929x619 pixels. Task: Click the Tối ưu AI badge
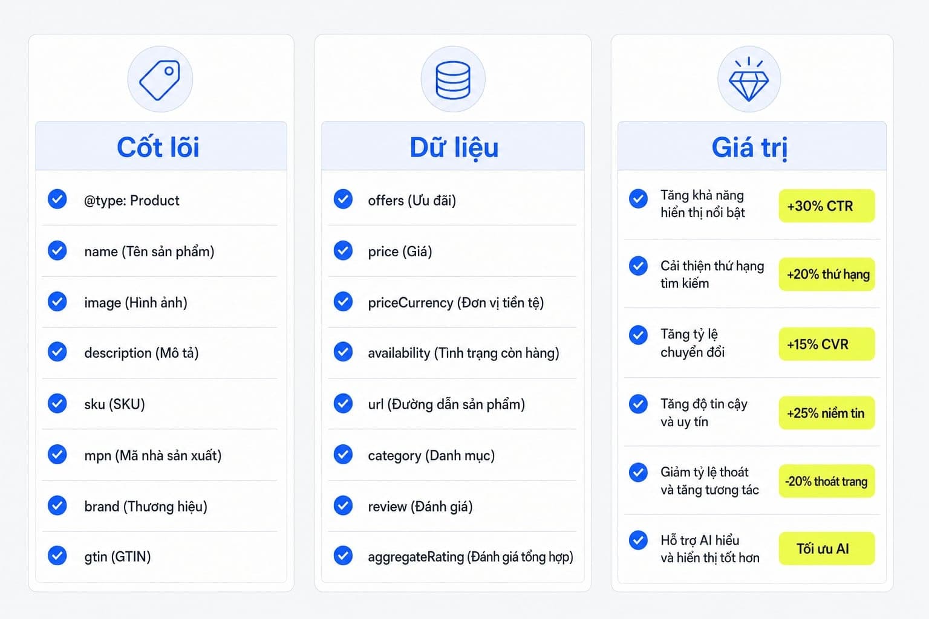pos(826,549)
